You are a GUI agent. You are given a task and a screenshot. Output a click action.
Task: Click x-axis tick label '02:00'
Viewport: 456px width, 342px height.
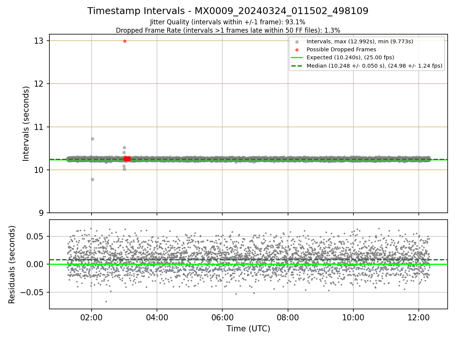pyautogui.click(x=91, y=317)
